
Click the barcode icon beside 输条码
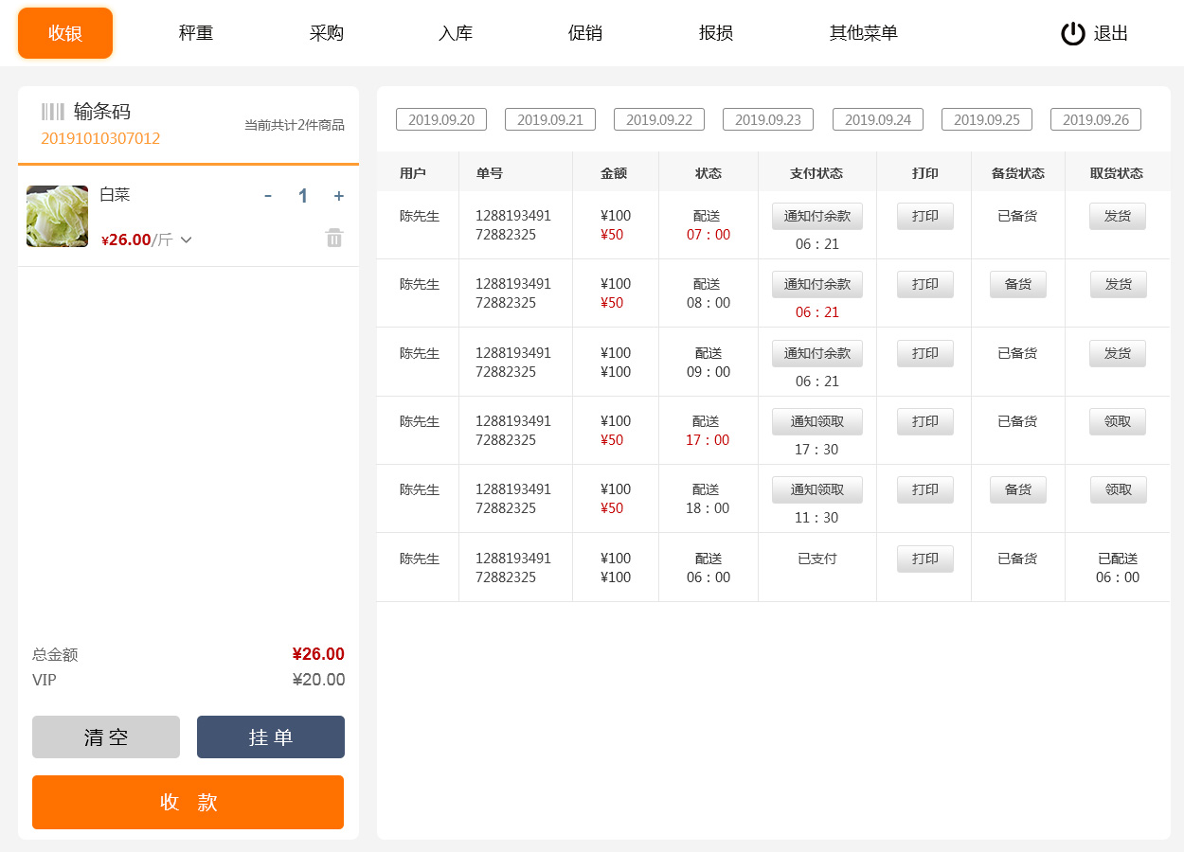(53, 112)
